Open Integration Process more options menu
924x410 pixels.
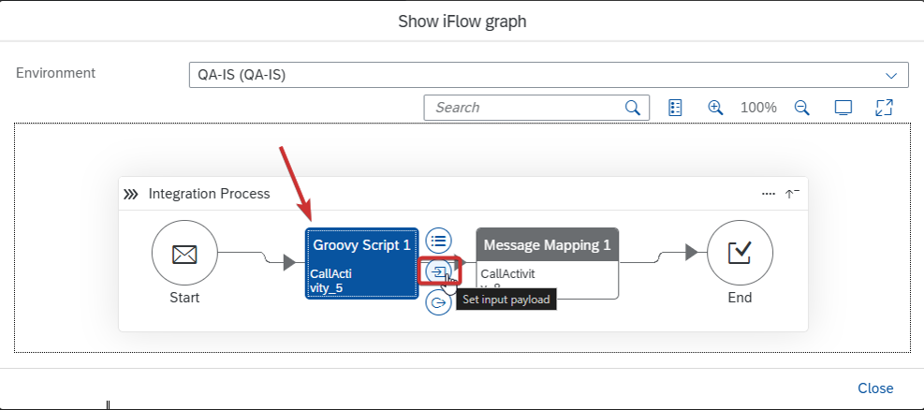click(768, 194)
